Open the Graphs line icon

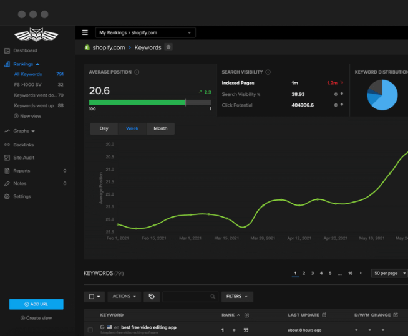point(7,131)
